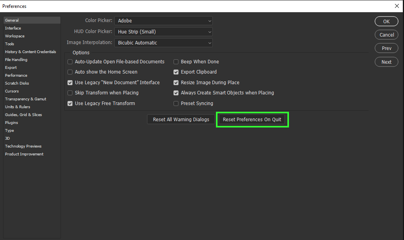Open the Color Picker dropdown

[163, 20]
